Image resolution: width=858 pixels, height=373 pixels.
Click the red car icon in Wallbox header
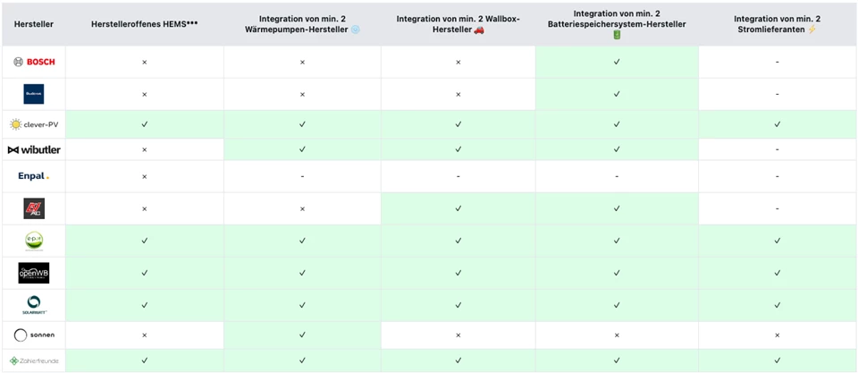pyautogui.click(x=479, y=30)
